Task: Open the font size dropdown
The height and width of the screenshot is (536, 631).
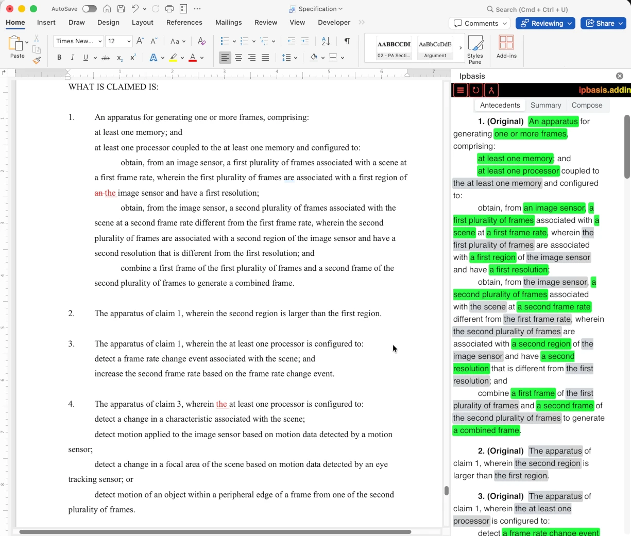Action: [x=129, y=41]
